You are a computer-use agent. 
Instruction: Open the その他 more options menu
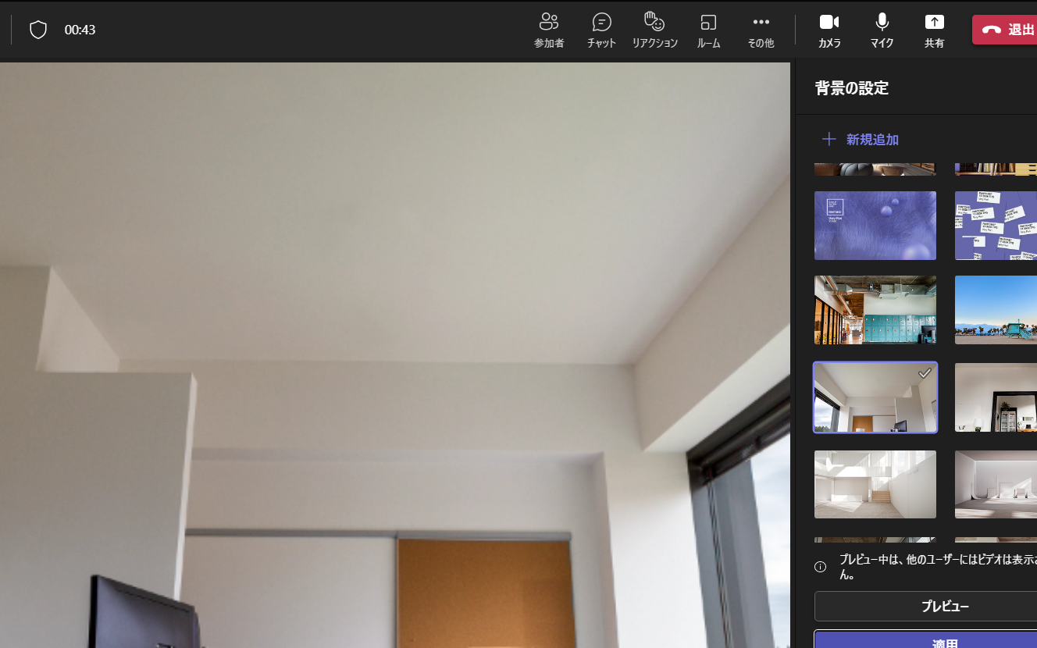pos(761,30)
